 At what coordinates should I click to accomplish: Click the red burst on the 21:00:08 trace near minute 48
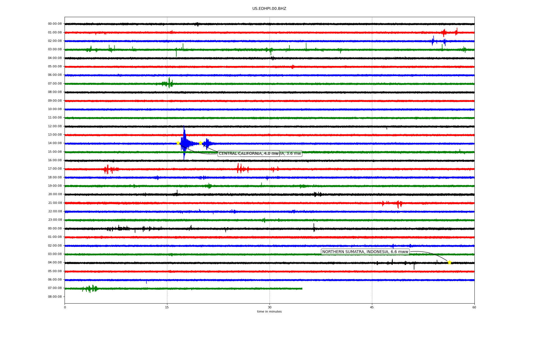tap(399, 204)
